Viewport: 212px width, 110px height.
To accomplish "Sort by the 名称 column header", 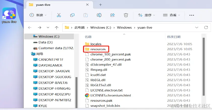I will pyautogui.click(x=88, y=37).
